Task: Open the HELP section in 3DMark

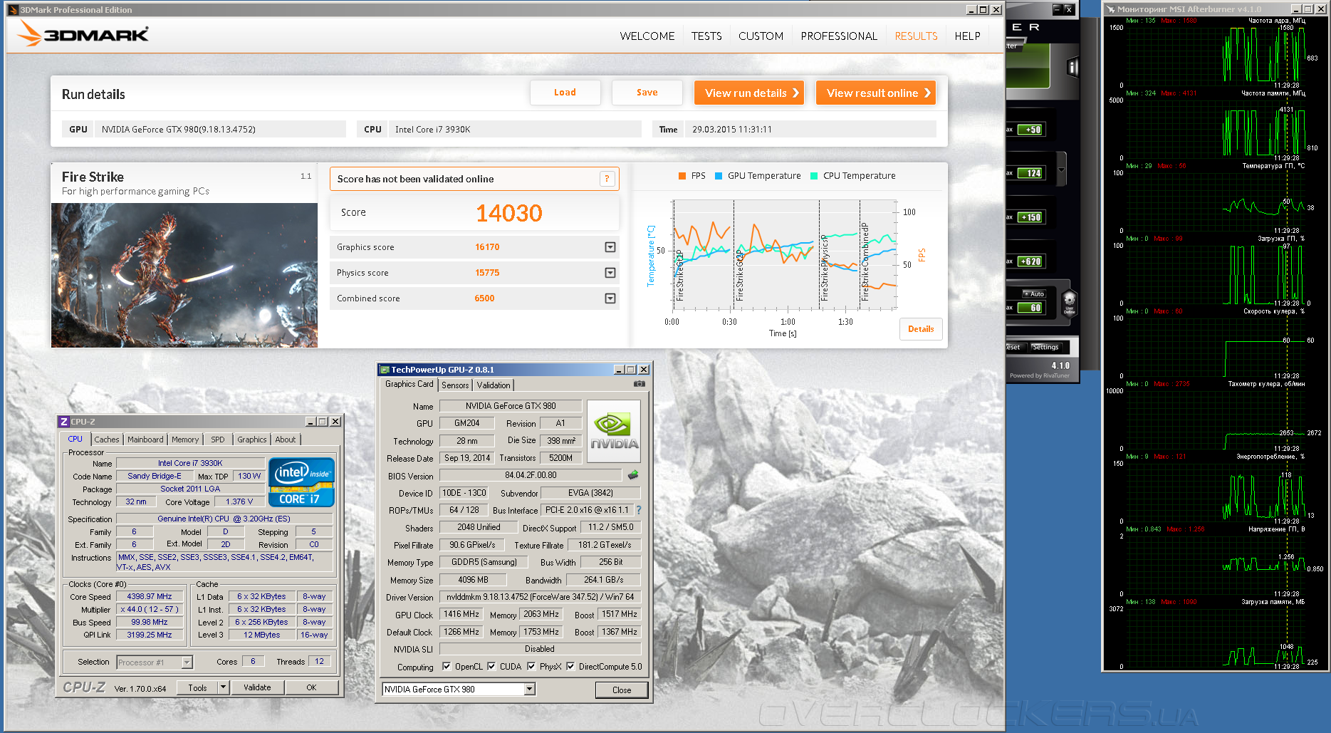Action: click(967, 36)
